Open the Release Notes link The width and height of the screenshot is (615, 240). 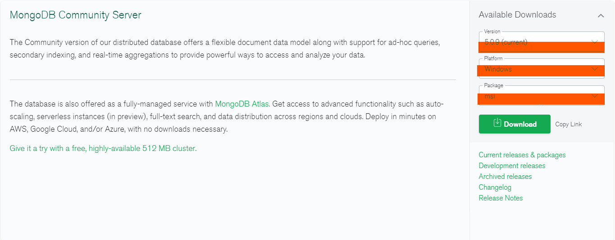pyautogui.click(x=501, y=198)
